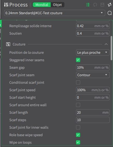Untick Wipe on loops checkbox
This screenshot has height=147, width=113.
(78, 142)
